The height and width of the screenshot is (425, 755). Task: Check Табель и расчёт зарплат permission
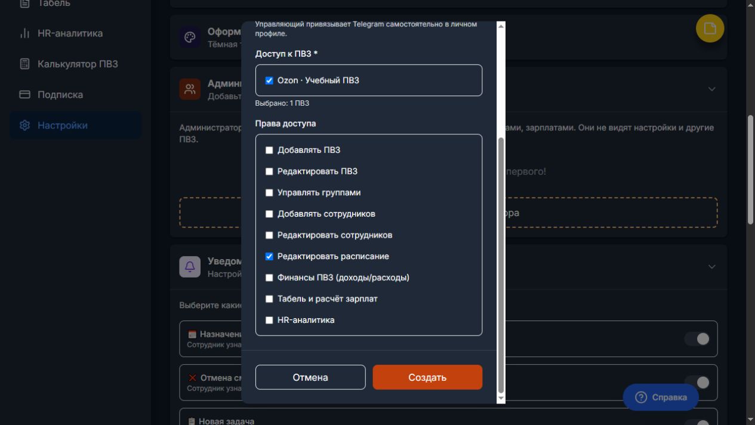click(269, 298)
